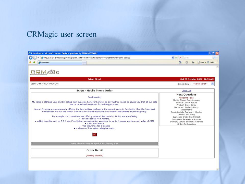This screenshot has height=184, width=245.
Task: Click 'Free Insurance for 3 months' bullet
Action: tap(96, 126)
